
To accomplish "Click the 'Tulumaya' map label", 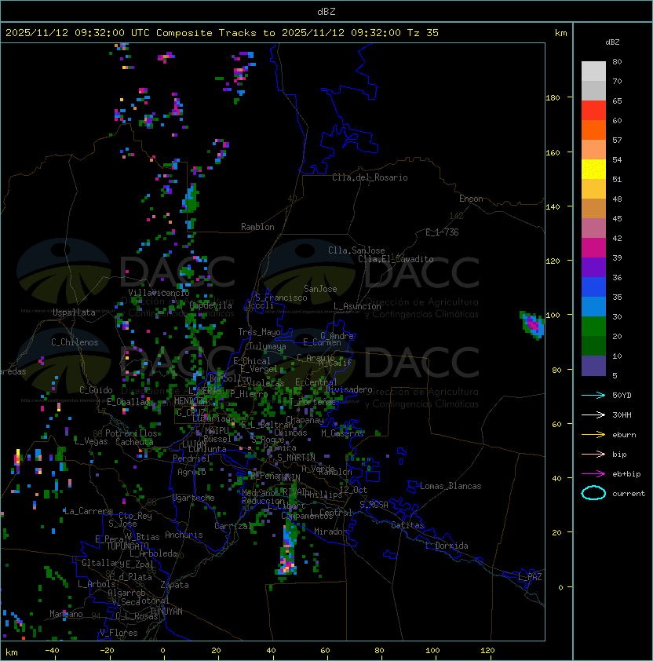I will (268, 346).
